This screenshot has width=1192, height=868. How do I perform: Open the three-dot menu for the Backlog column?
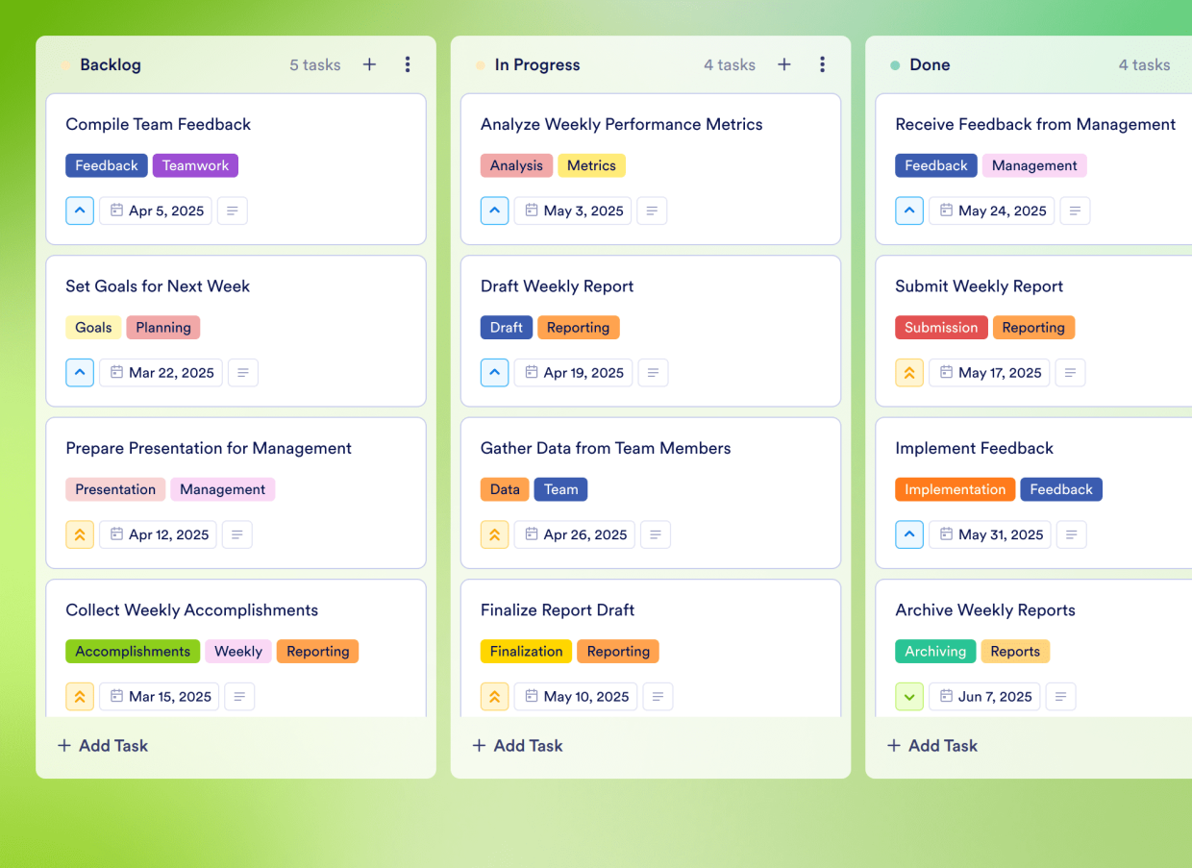(x=408, y=64)
